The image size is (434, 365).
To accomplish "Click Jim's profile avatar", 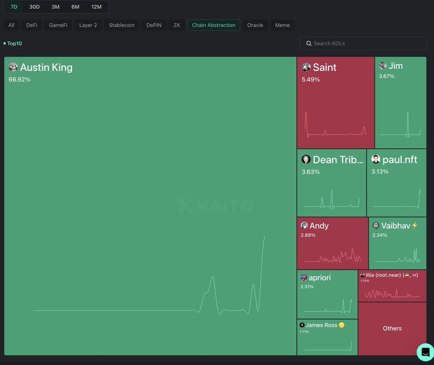I will tap(383, 66).
